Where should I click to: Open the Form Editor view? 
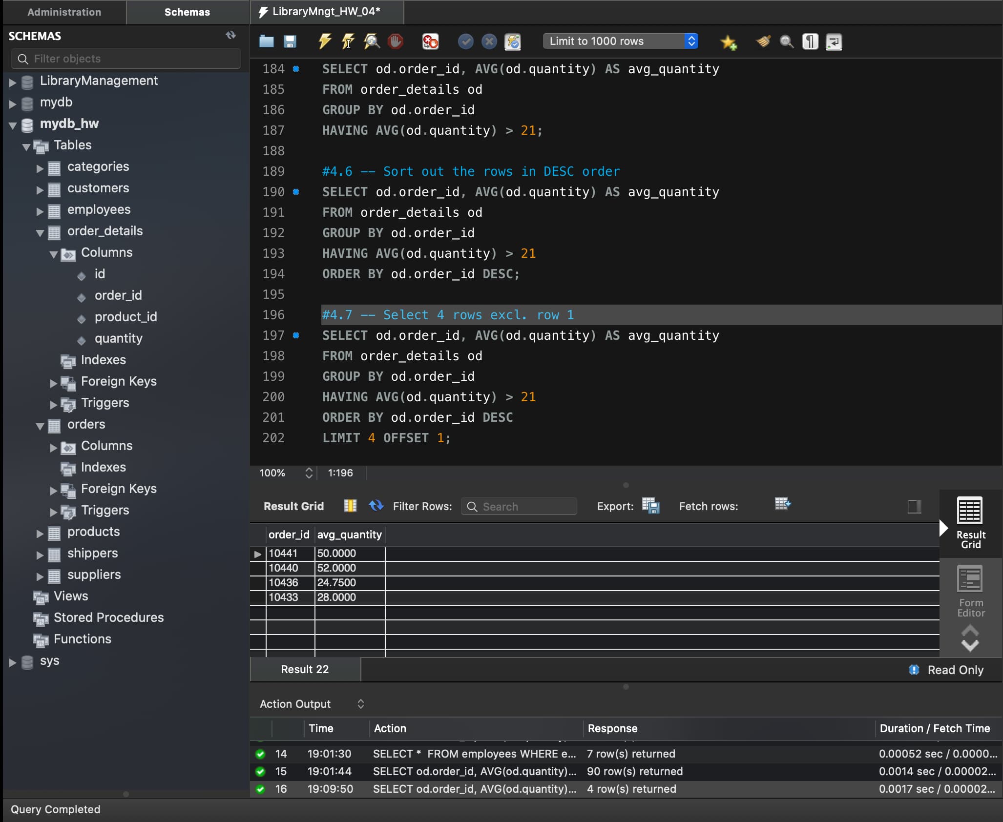click(x=970, y=592)
